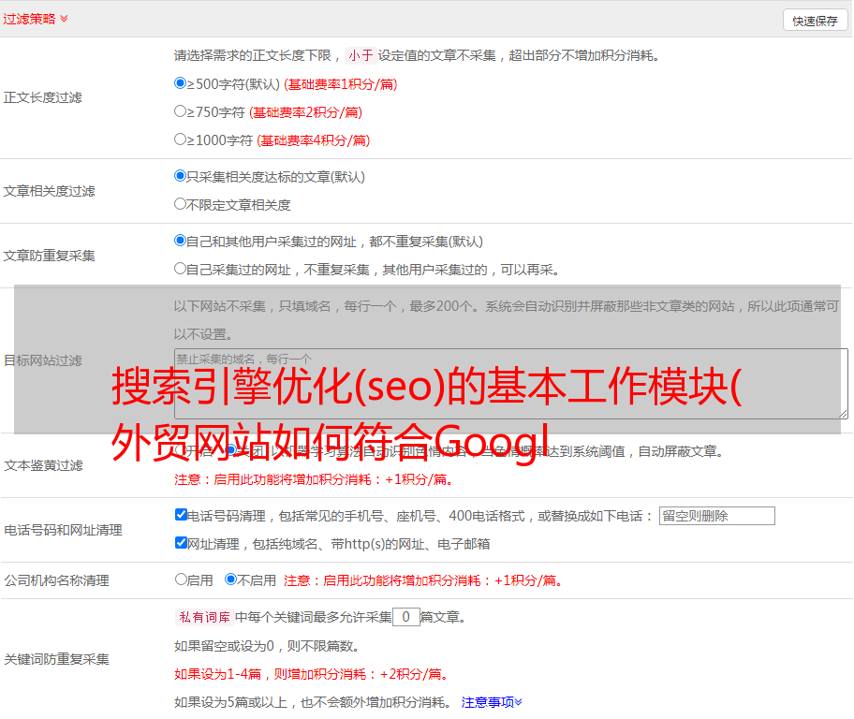Click the 文本鉴黄过滤 row label
Screen dimensions: 854x719
pos(44,465)
